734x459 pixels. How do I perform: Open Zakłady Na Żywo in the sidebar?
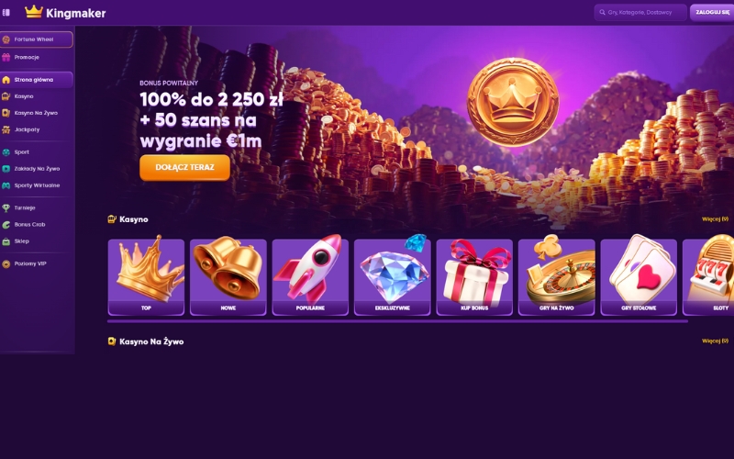tap(37, 169)
